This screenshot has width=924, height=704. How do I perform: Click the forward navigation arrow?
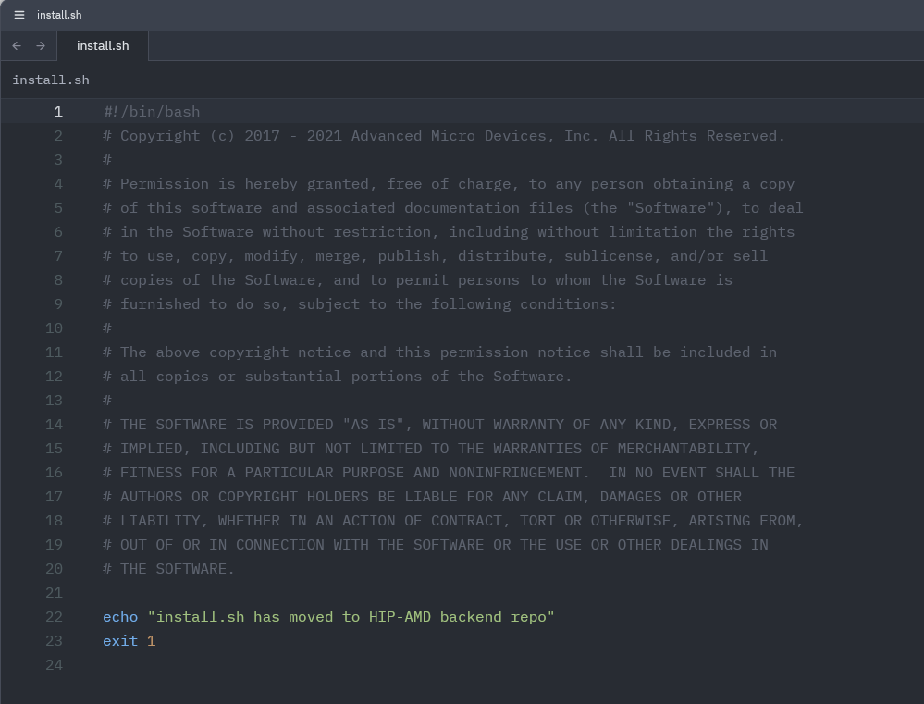(x=41, y=45)
